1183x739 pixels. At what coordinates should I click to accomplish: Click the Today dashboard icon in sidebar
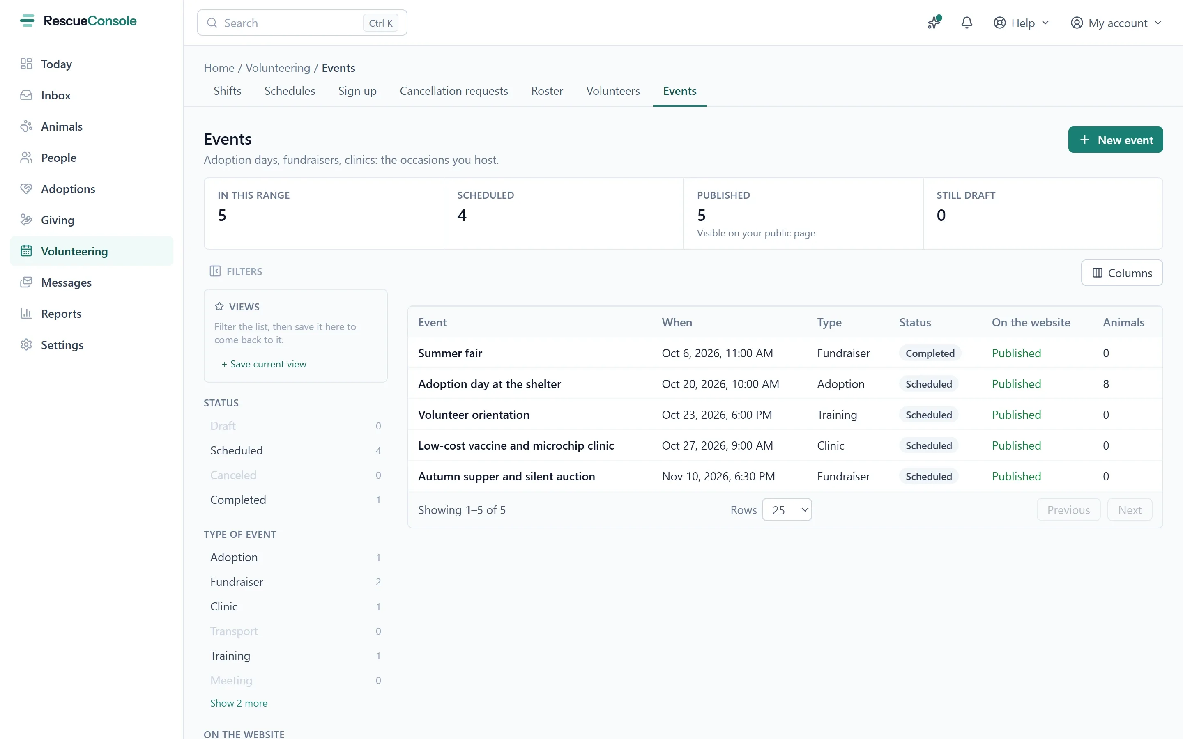pos(26,64)
